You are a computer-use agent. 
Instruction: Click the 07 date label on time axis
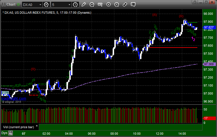(24, 134)
